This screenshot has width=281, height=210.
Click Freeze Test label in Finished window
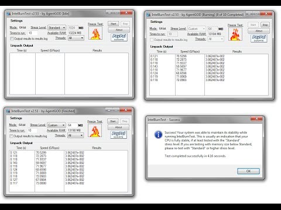[x=95, y=121]
